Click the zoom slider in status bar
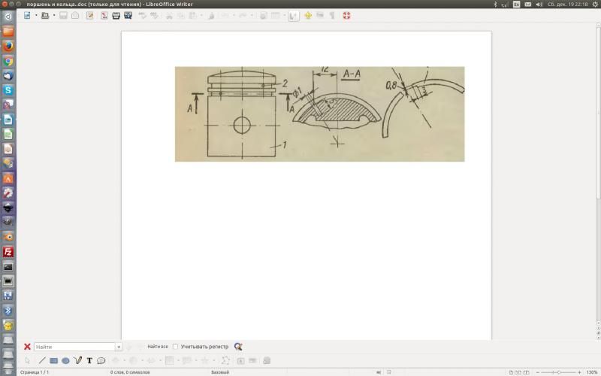The width and height of the screenshot is (601, 376). [557, 372]
